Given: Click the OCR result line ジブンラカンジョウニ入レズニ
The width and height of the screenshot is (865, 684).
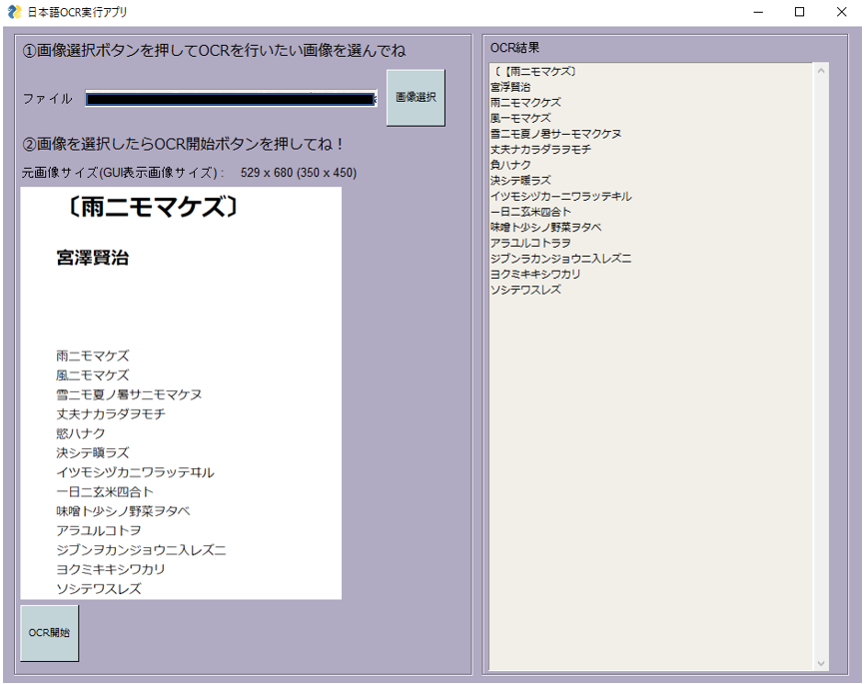Looking at the screenshot, I should click(561, 259).
